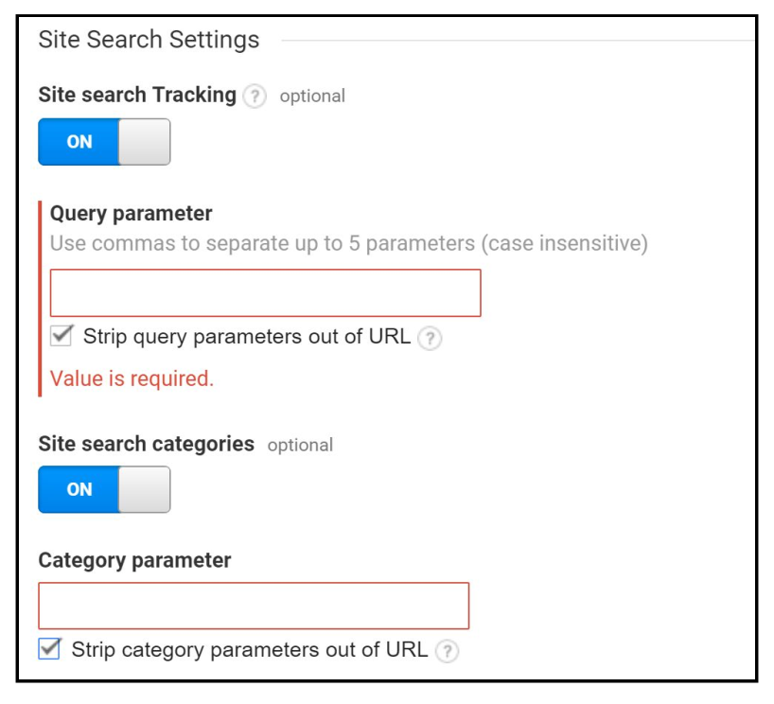Select the Category parameter field label
Screen dimensions: 774x704
(x=134, y=560)
